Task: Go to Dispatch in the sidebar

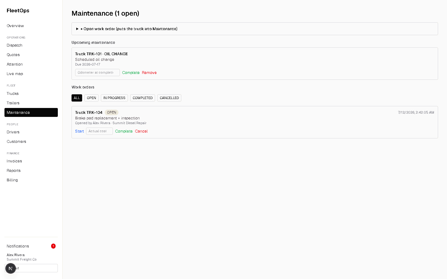Action: click(x=31, y=45)
